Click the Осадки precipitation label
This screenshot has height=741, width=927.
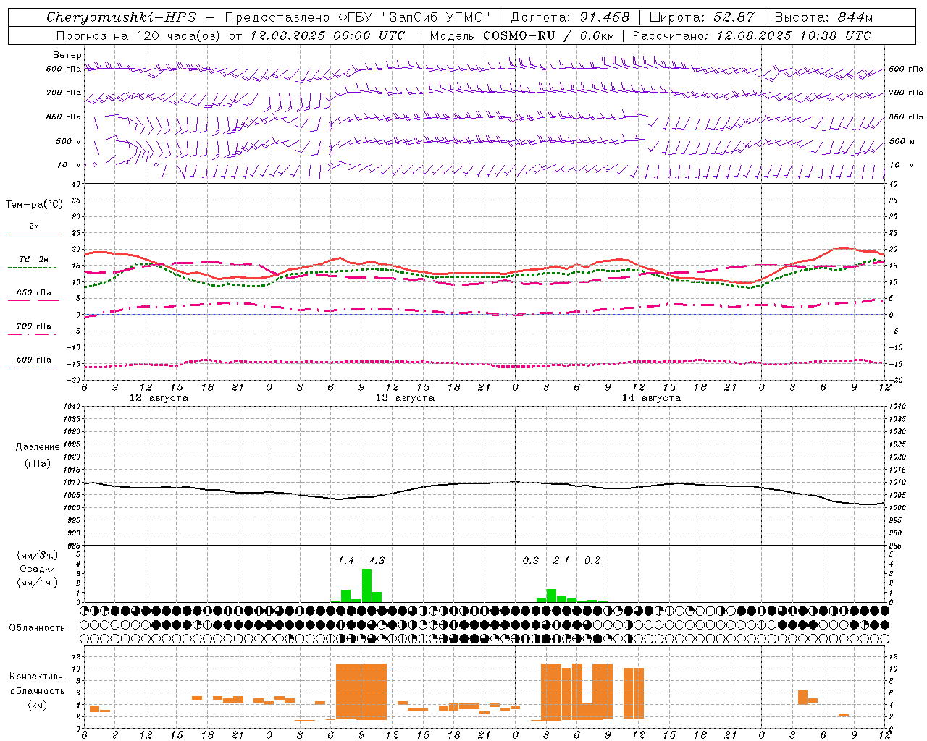point(37,569)
